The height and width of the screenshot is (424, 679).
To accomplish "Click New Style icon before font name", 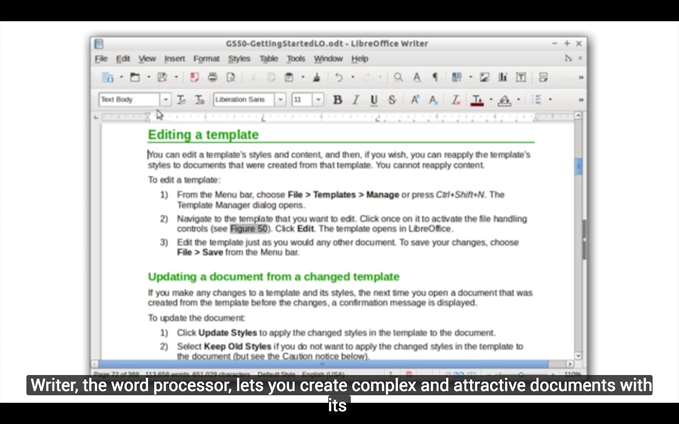I will pyautogui.click(x=199, y=100).
